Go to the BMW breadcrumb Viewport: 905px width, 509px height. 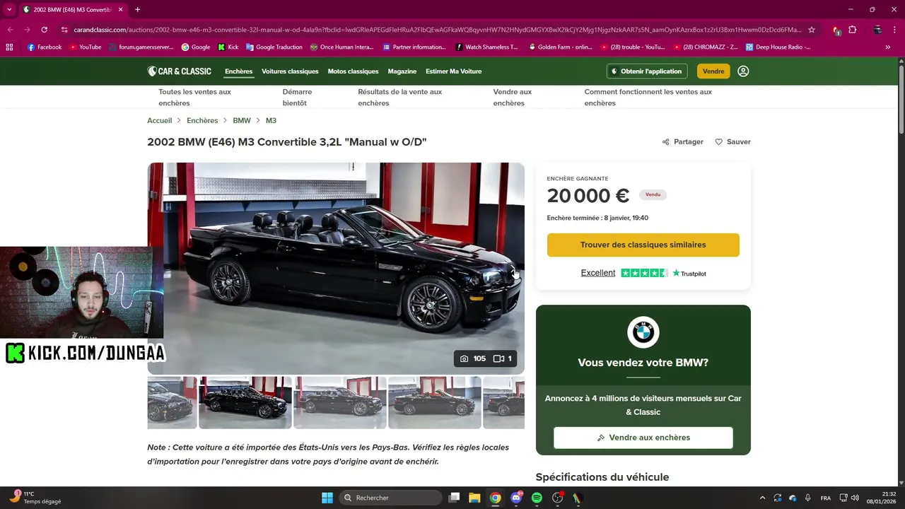coord(242,121)
